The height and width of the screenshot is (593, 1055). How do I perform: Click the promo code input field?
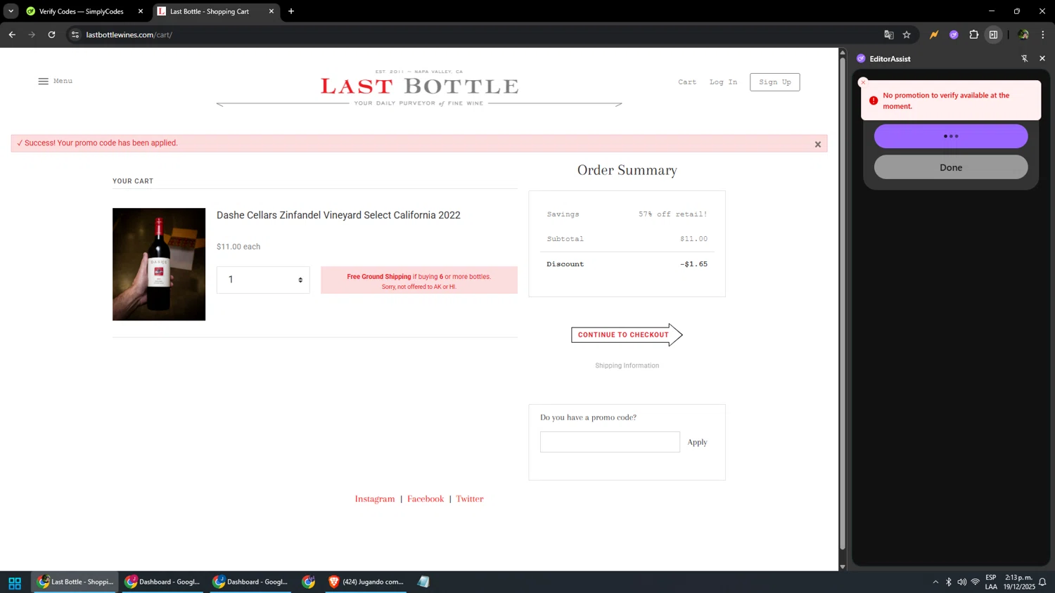click(x=610, y=442)
